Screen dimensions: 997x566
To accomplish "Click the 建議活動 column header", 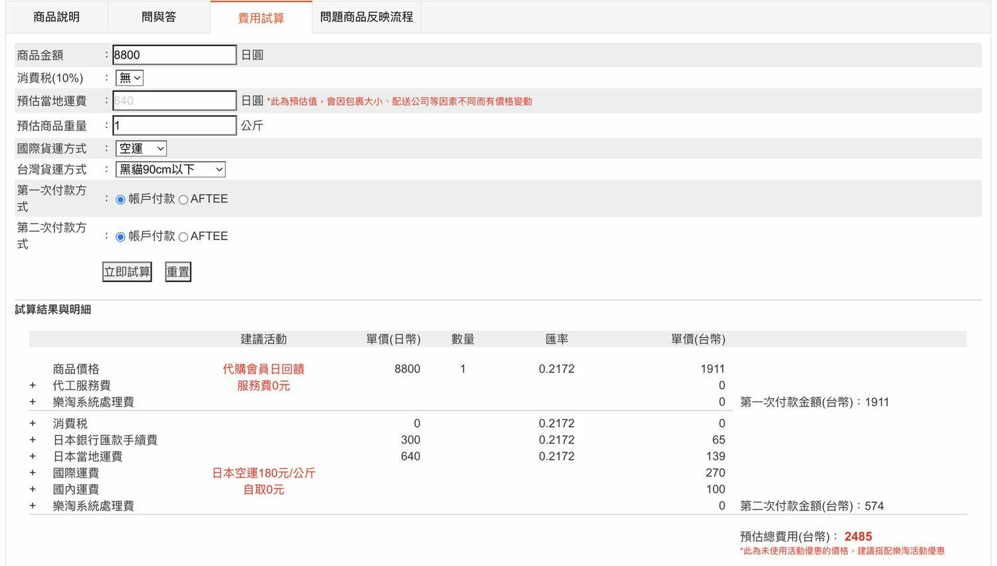I will [x=264, y=339].
